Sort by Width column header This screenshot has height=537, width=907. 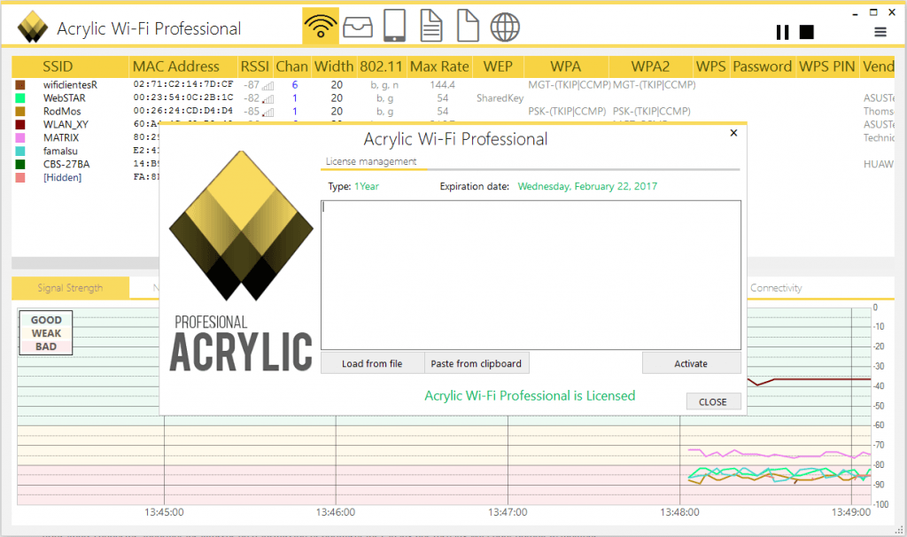tap(334, 66)
